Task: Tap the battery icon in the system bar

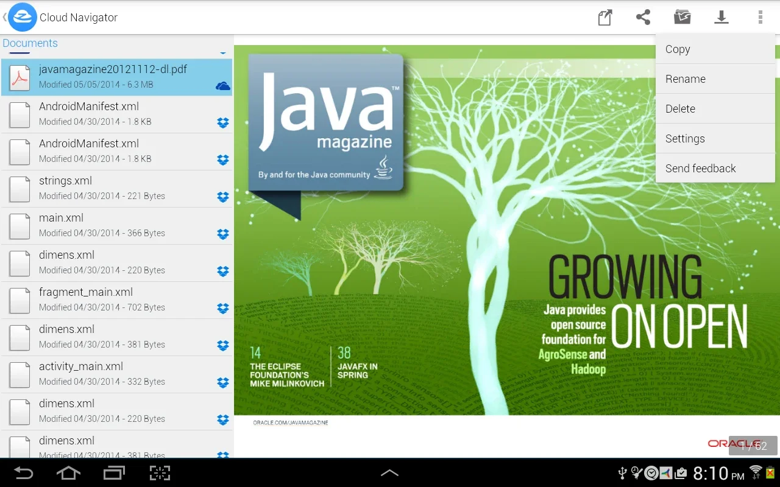Action: [770, 473]
